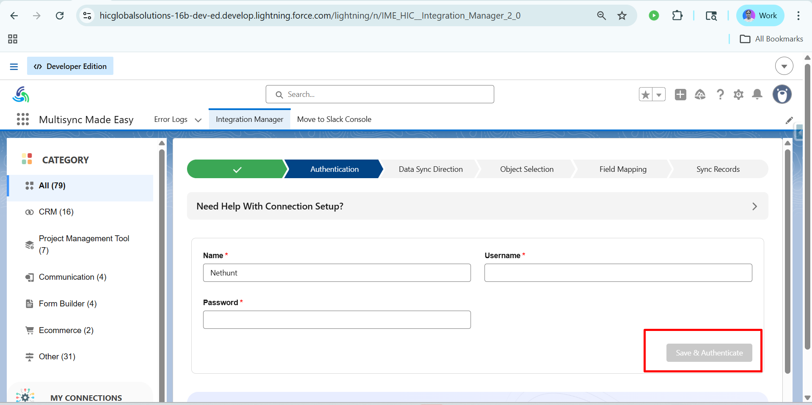The height and width of the screenshot is (405, 812).
Task: Open Move to Slack Console tab
Action: click(x=334, y=119)
